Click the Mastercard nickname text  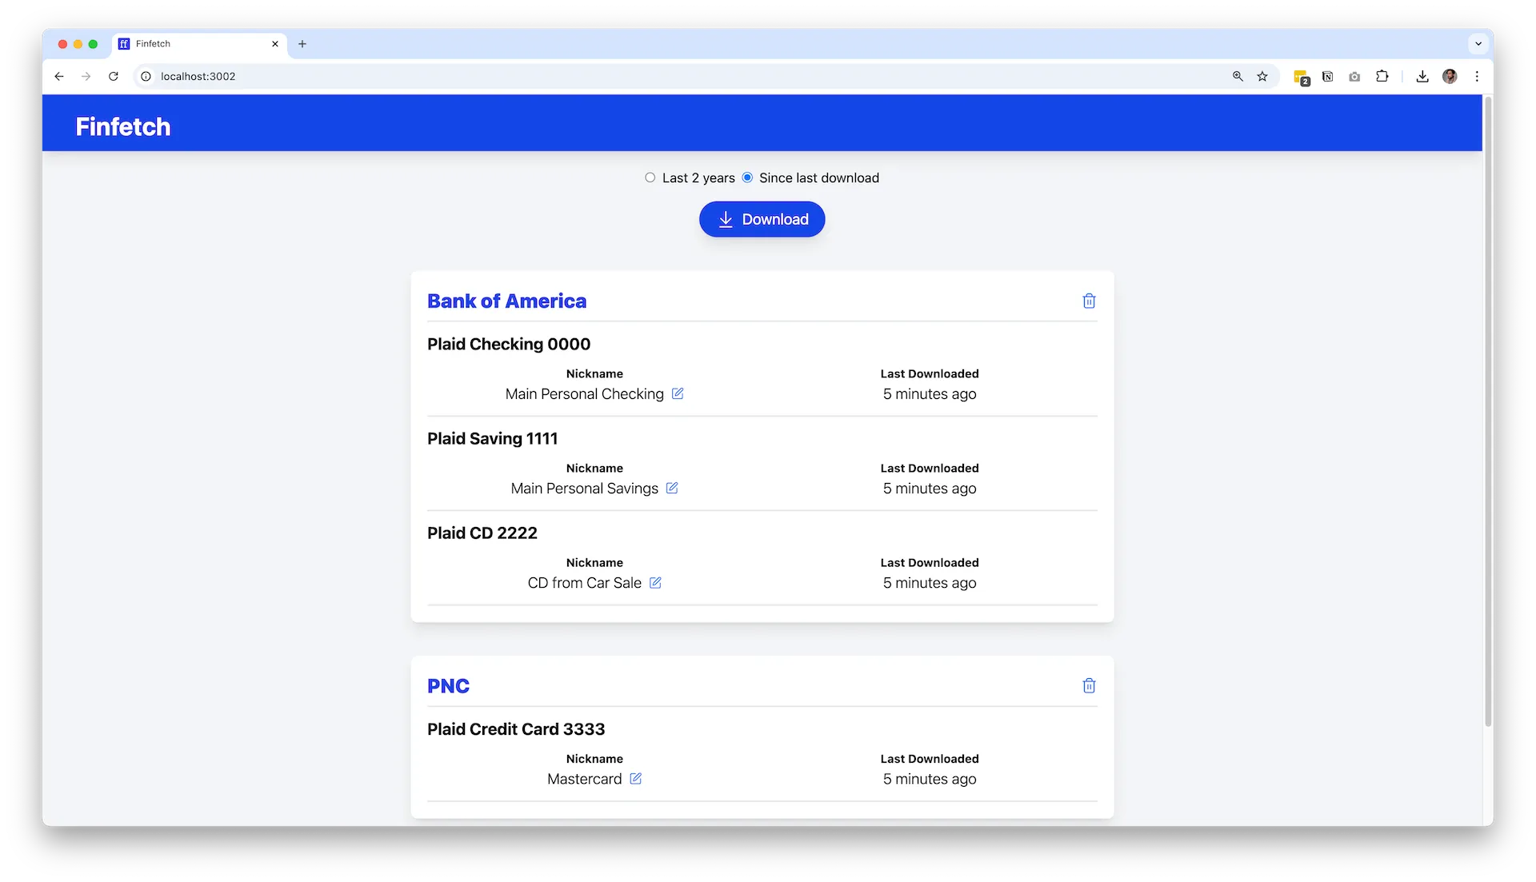[x=585, y=778]
